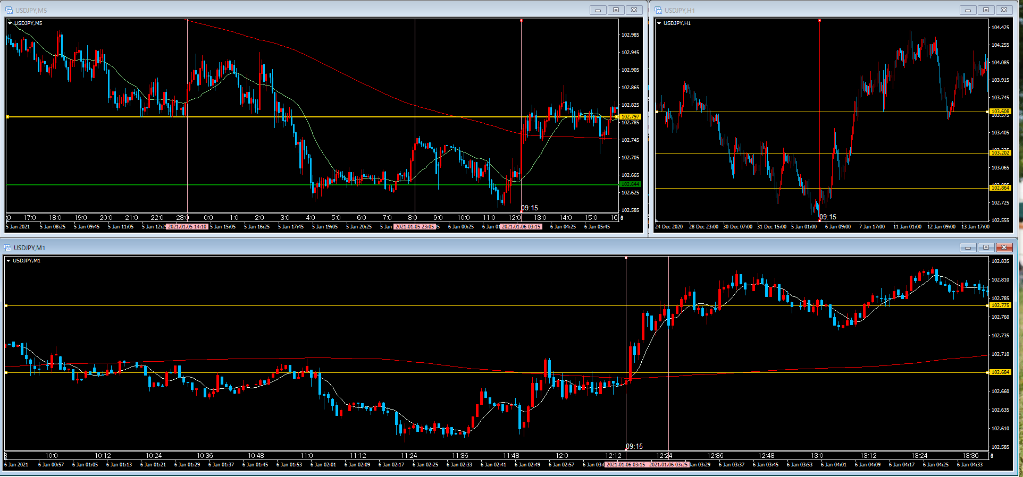
Task: Open the arrow next to the USDJPY,H1 chart label
Action: 659,23
